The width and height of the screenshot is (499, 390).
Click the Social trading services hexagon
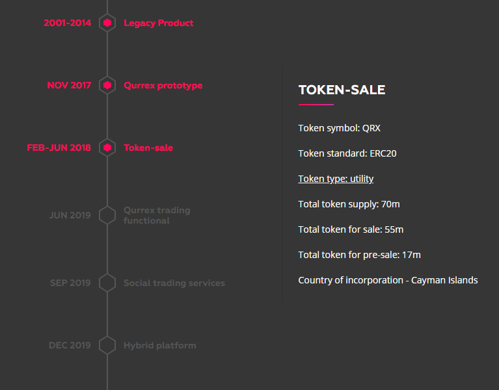pos(107,283)
